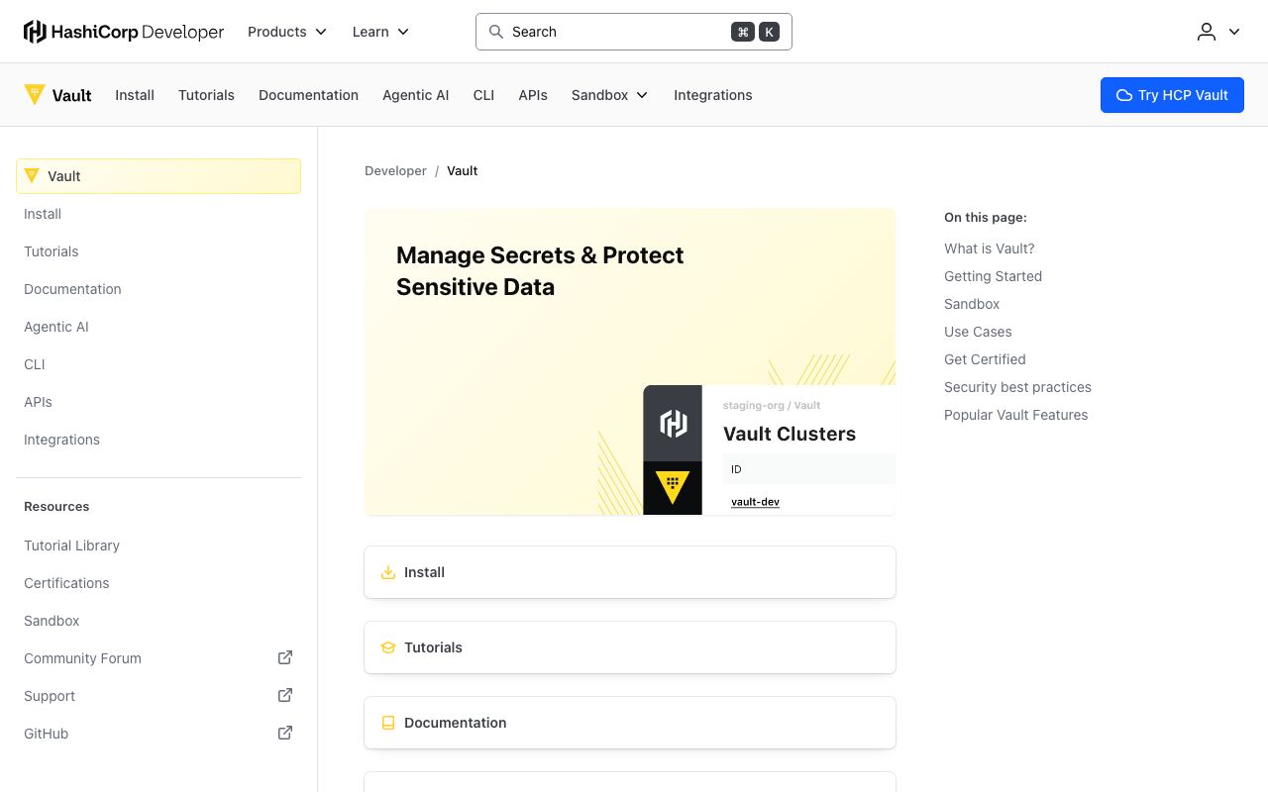Click the Vault Clusters heading in the hero image
1268x792 pixels.
[x=790, y=434]
